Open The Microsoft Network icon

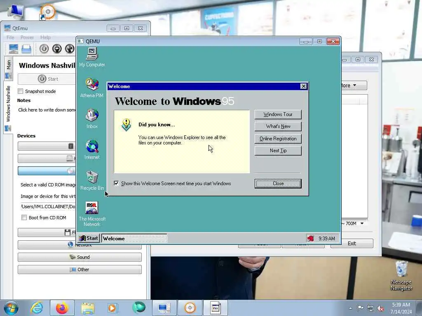[x=92, y=214]
